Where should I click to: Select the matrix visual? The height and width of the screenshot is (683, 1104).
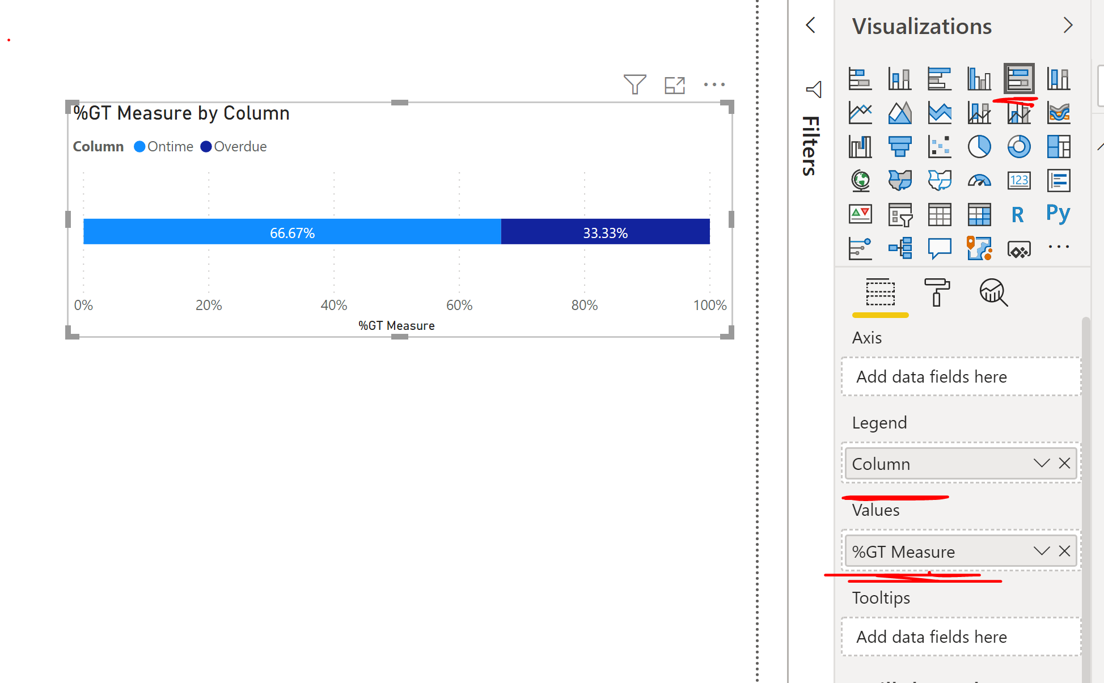point(979,215)
